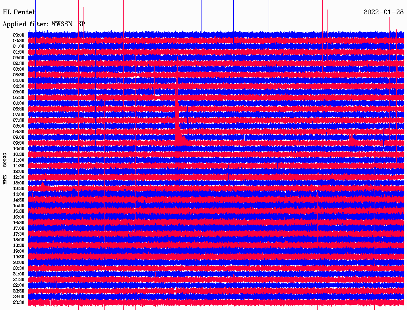Screen dimensions: 407x310
Task: Select the 09:00 time label
Action: (x=19, y=138)
